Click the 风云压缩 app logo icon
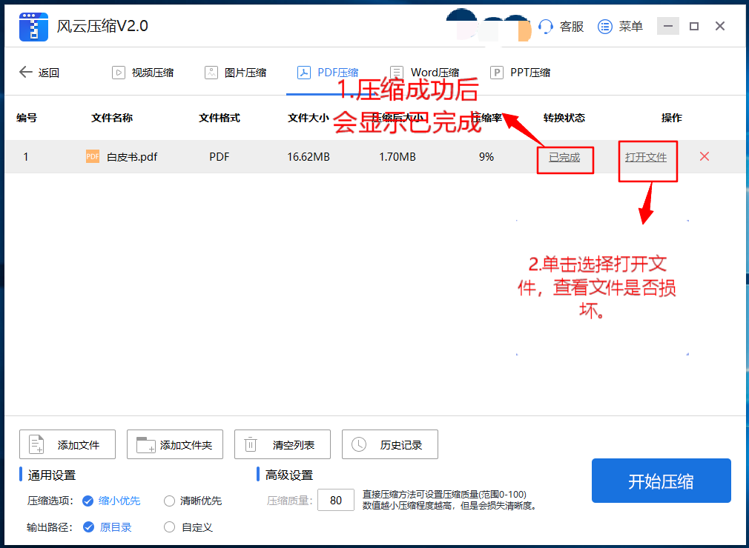The width and height of the screenshot is (749, 548). click(33, 27)
